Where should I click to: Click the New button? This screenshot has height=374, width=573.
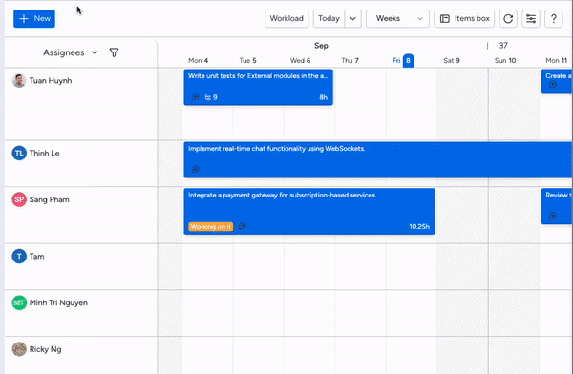(x=34, y=19)
